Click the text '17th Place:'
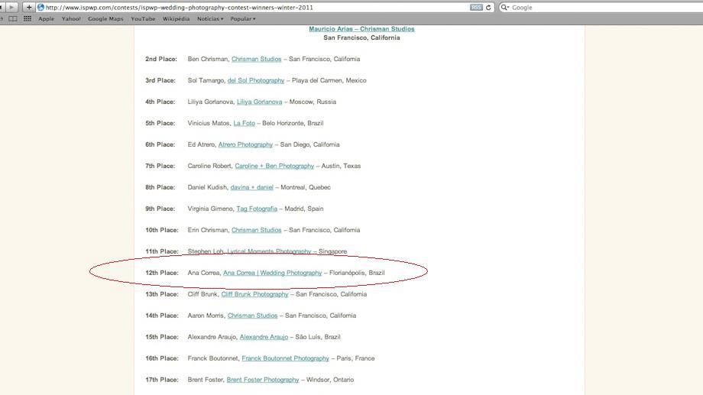Image resolution: width=703 pixels, height=395 pixels. [162, 380]
